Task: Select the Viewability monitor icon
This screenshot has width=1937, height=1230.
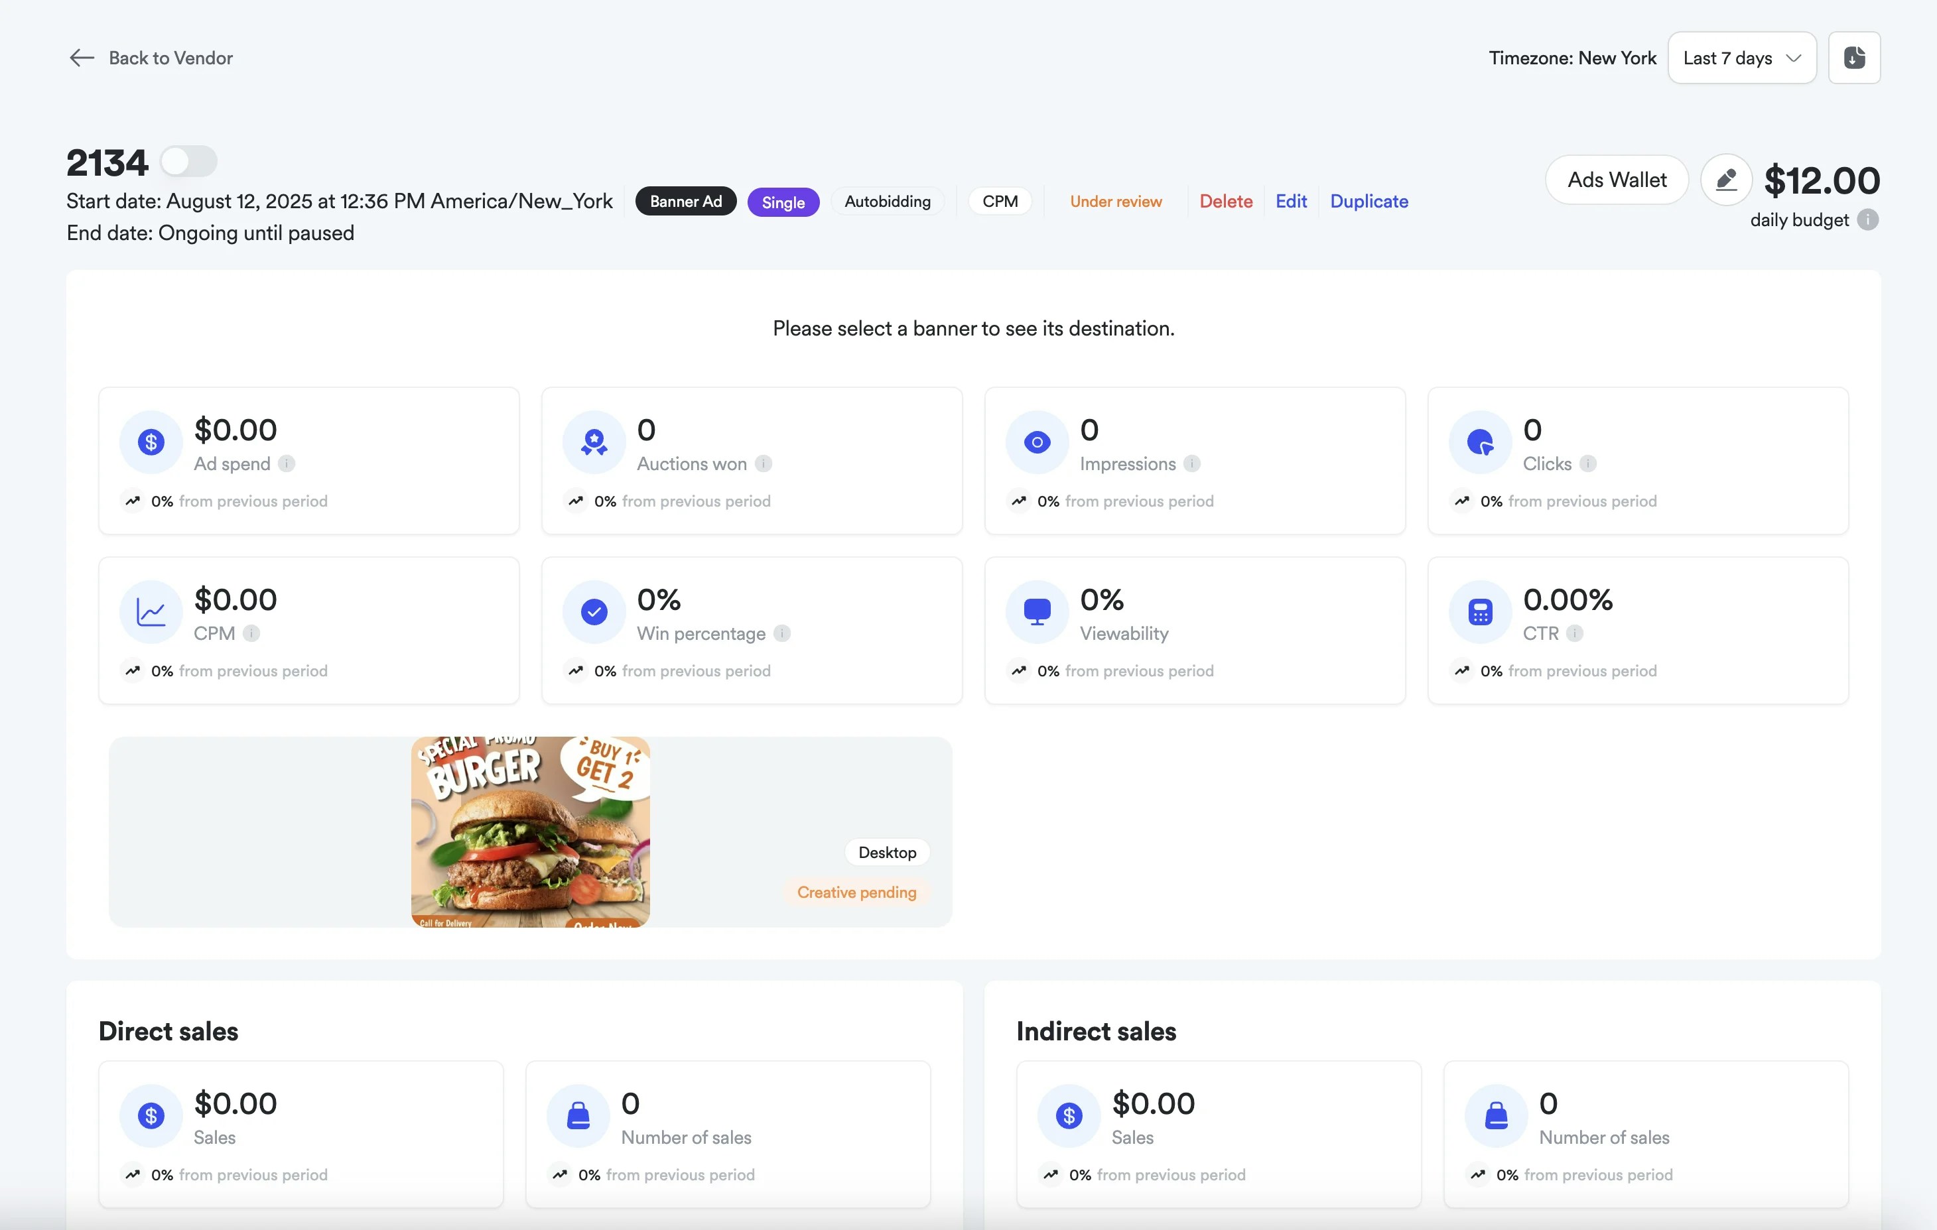Action: (1036, 611)
